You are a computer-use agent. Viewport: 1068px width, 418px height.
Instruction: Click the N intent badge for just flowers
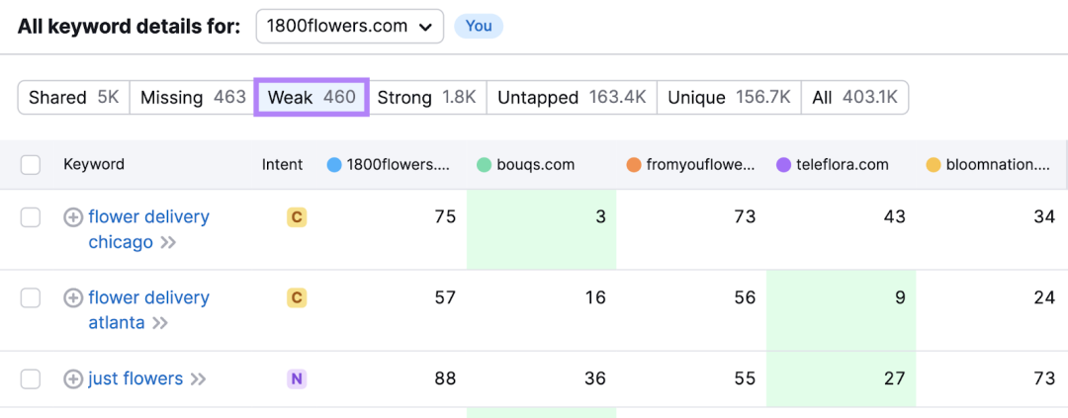click(x=297, y=378)
